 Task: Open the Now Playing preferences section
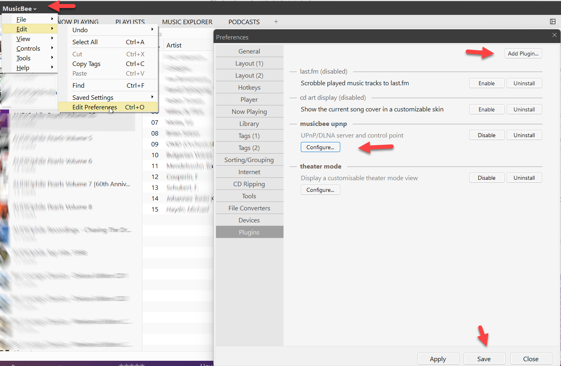point(249,111)
